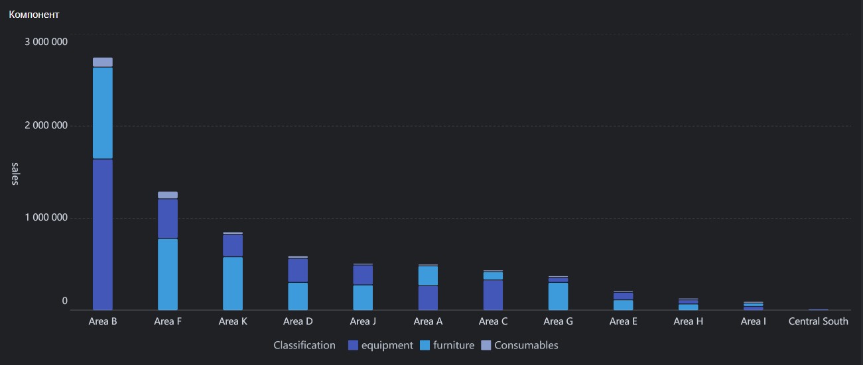Click the Consumables segment atop Area B
863x365 pixels.
pyautogui.click(x=103, y=62)
